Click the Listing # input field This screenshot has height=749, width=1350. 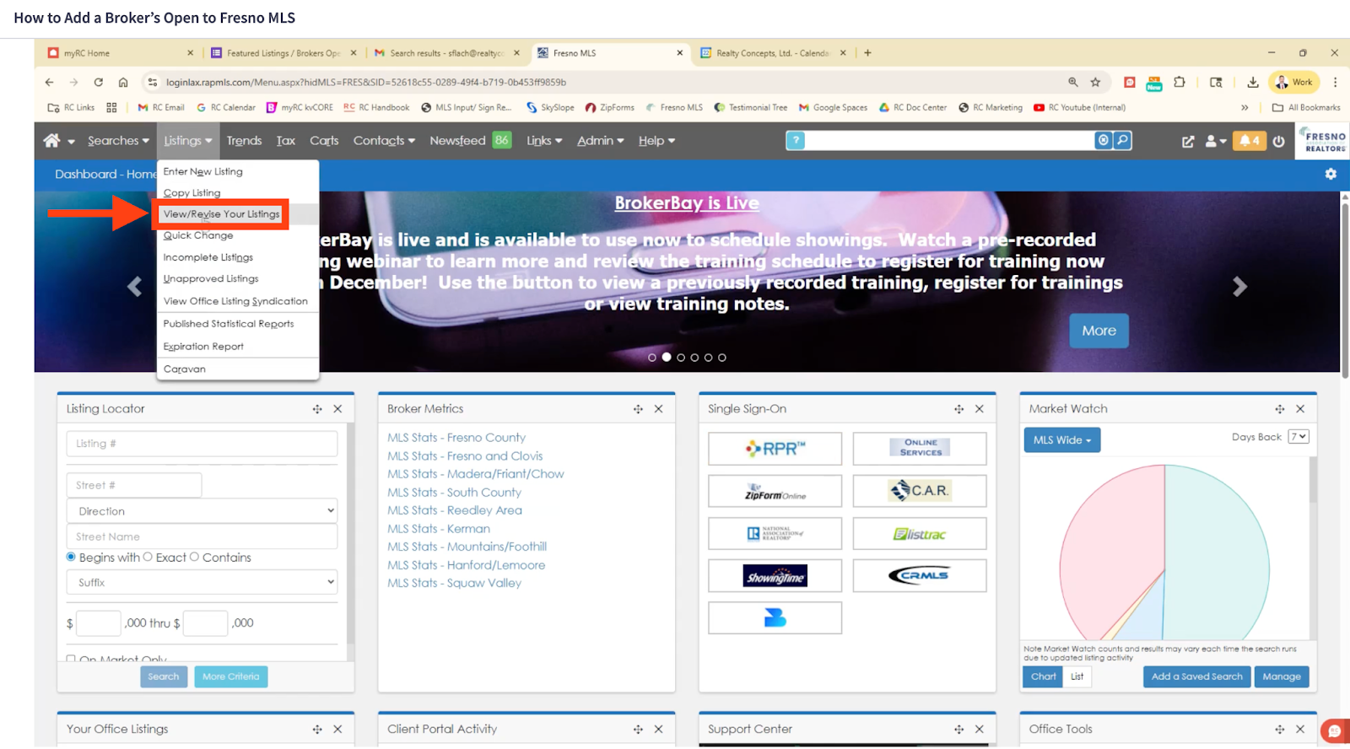point(202,444)
